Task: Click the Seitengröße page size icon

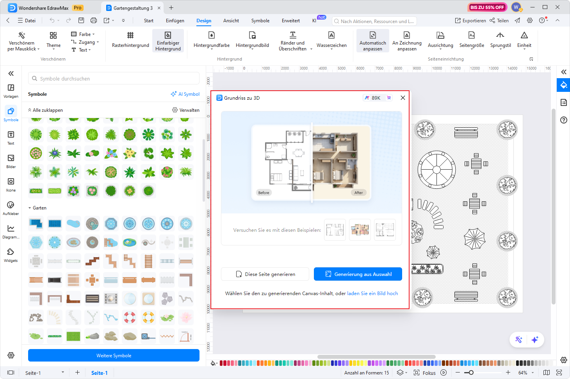Action: point(471,36)
